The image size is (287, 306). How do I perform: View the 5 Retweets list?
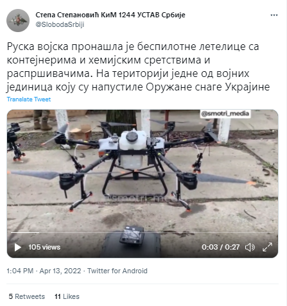click(27, 296)
